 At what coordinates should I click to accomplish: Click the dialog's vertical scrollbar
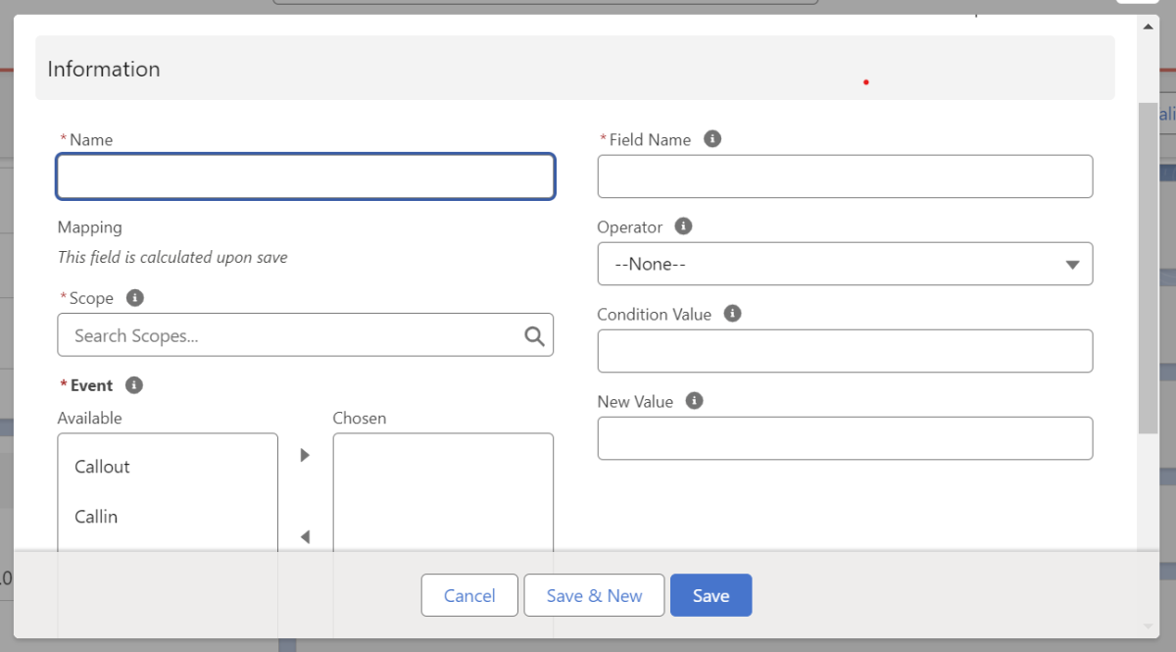pyautogui.click(x=1148, y=265)
